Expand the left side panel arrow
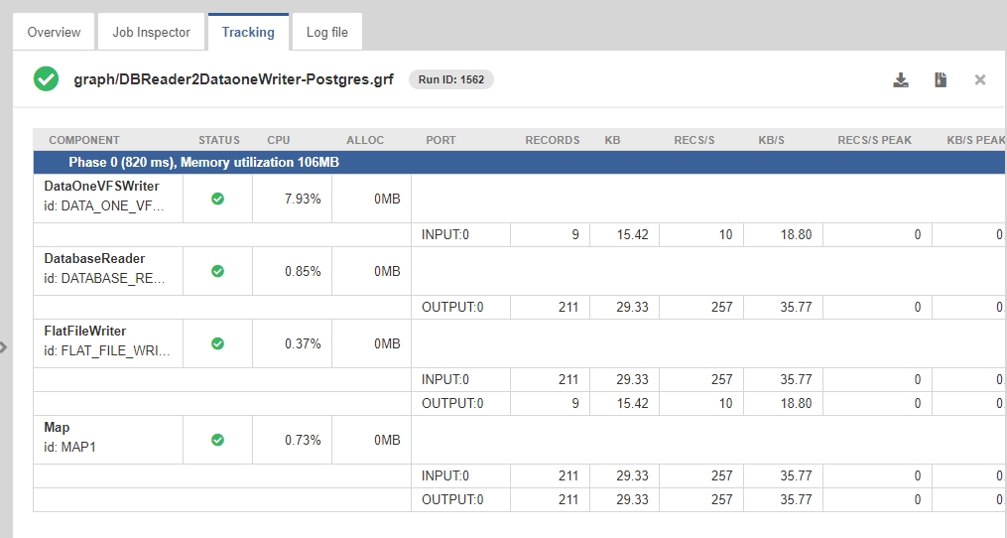 [4, 347]
